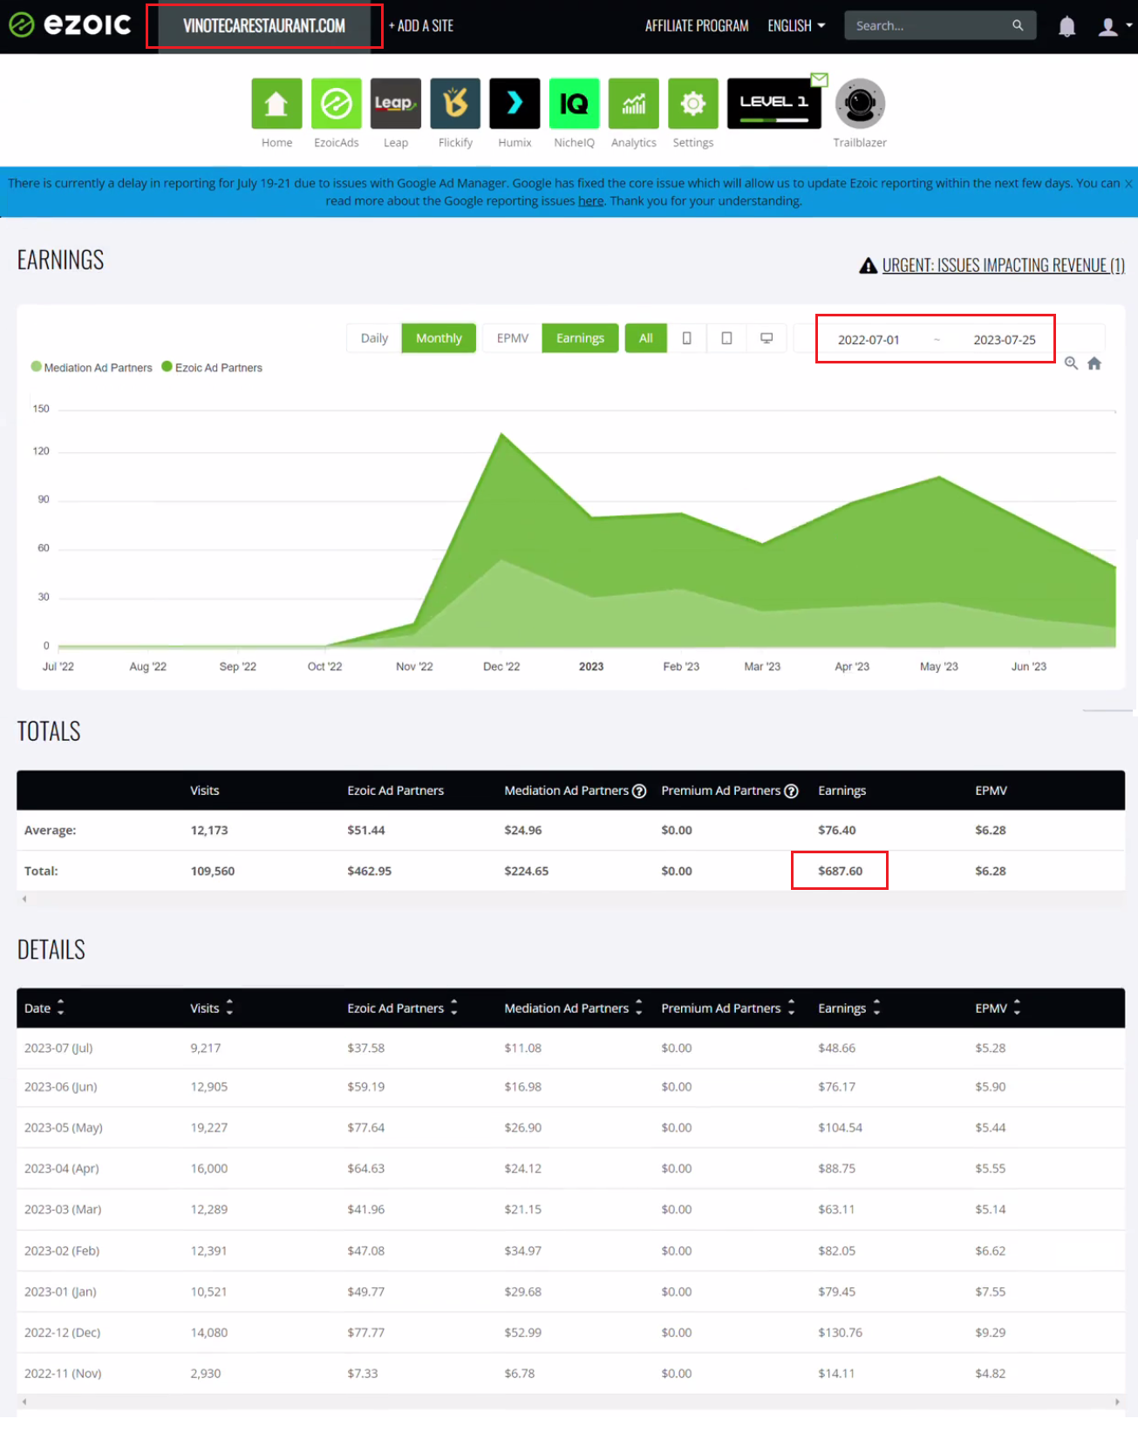The width and height of the screenshot is (1138, 1439).
Task: Click Mediation Ad Partners help icon in Totals
Action: pyautogui.click(x=638, y=791)
